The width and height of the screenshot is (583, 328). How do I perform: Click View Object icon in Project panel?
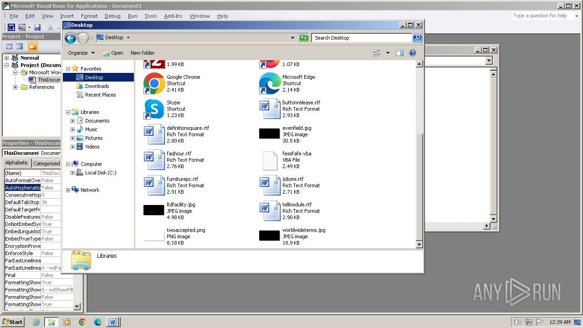(x=20, y=46)
